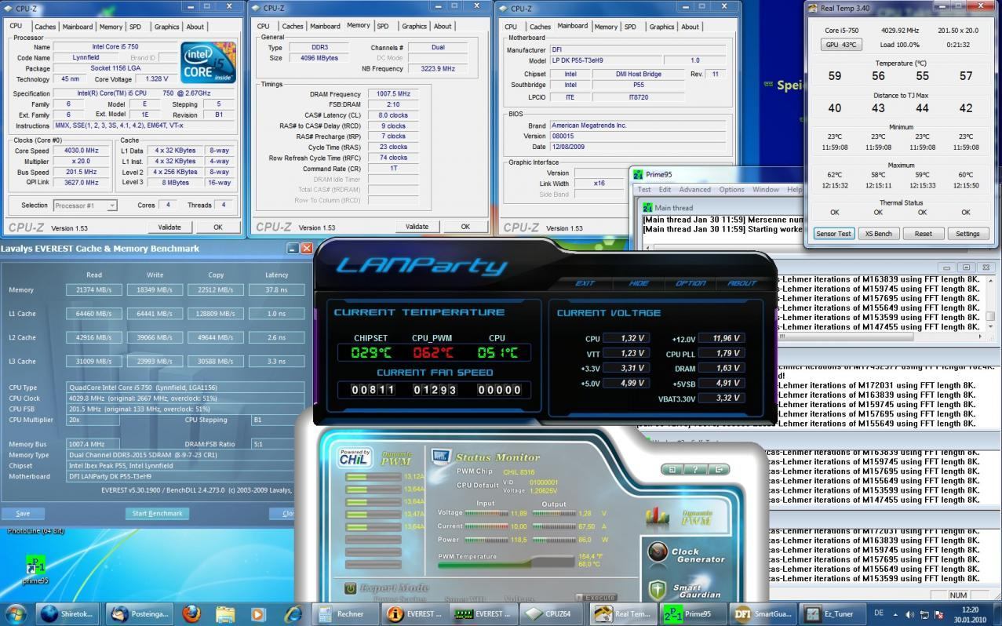Open SPD tab in CPU-Z Memory window
The width and height of the screenshot is (1002, 626).
(383, 26)
